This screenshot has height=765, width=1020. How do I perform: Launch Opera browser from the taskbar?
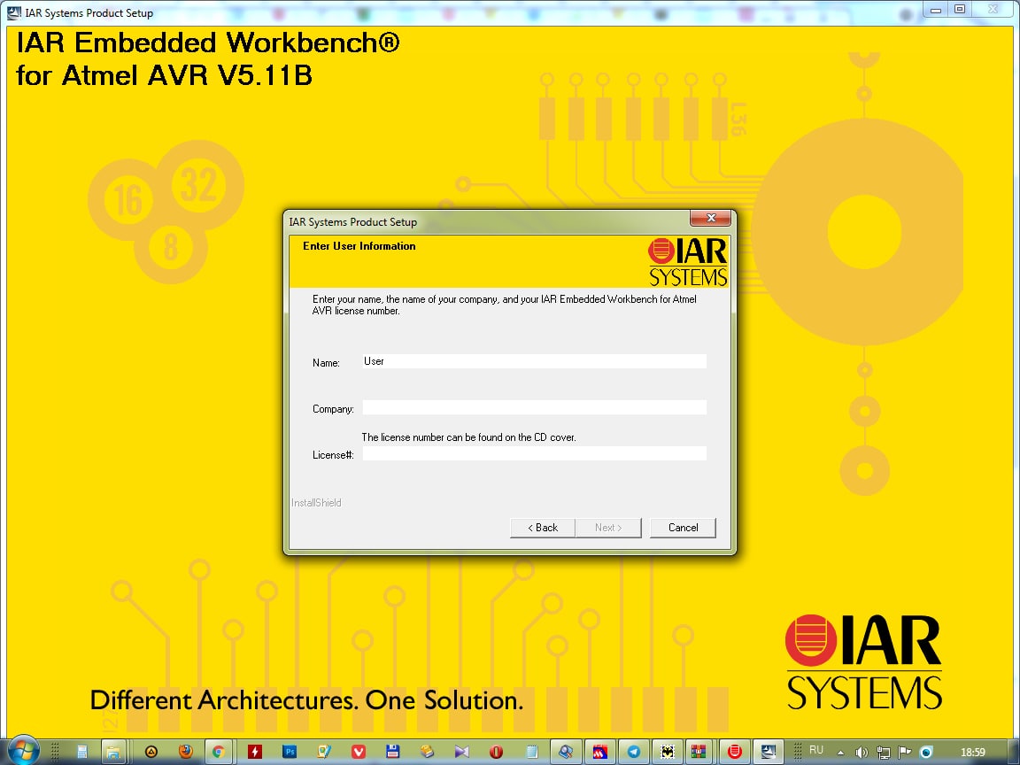[497, 752]
